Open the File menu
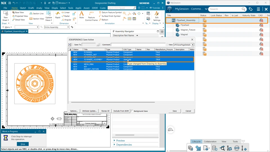 coord(5,8)
